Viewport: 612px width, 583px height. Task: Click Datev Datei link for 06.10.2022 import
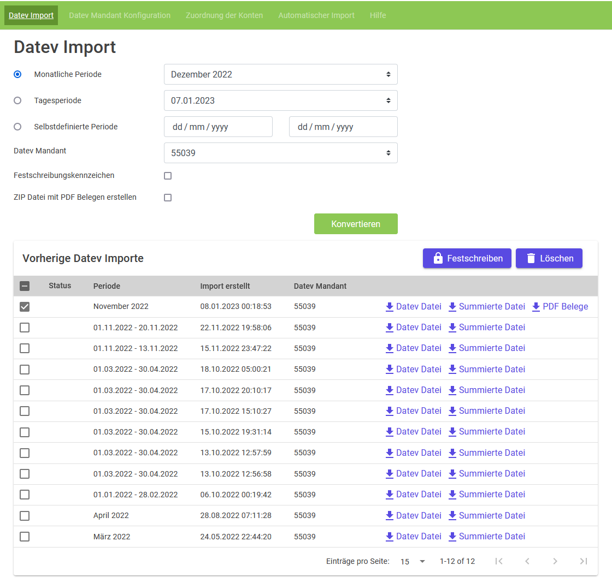coord(413,495)
